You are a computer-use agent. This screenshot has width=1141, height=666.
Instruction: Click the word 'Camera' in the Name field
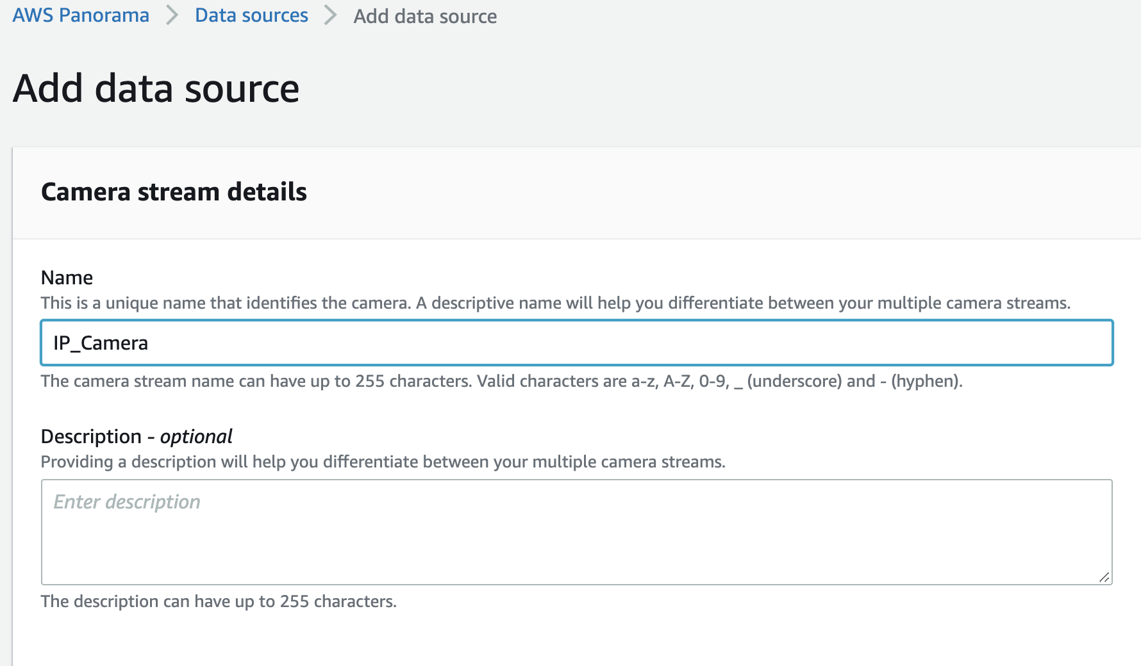pyautogui.click(x=114, y=343)
